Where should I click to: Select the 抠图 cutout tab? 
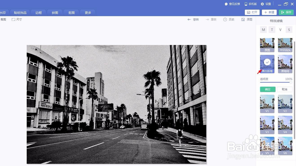pyautogui.click(x=72, y=13)
